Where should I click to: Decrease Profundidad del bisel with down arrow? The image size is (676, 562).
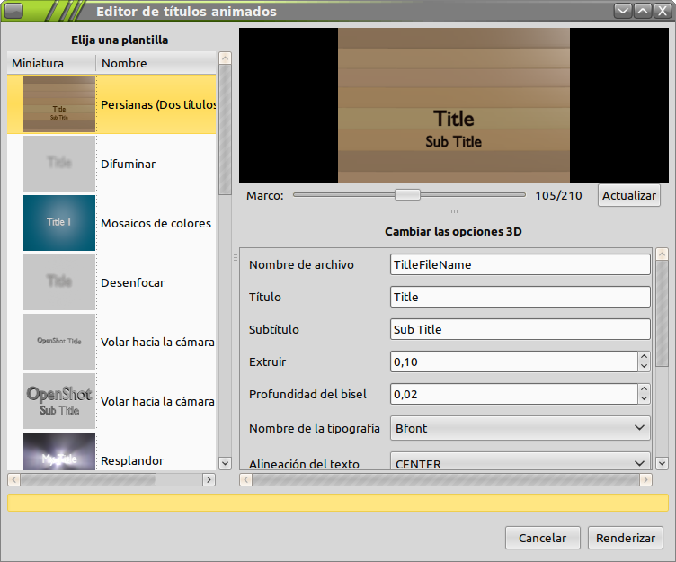645,399
